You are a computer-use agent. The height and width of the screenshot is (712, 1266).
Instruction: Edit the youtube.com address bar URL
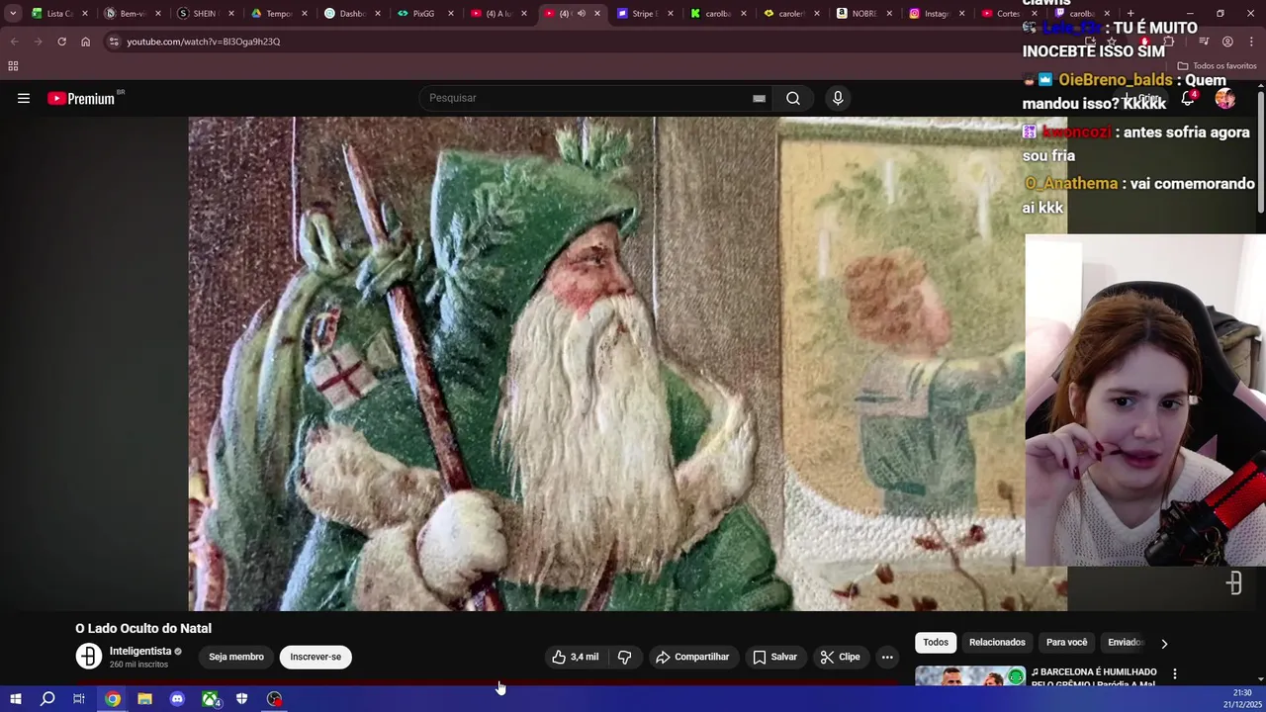tap(203, 42)
